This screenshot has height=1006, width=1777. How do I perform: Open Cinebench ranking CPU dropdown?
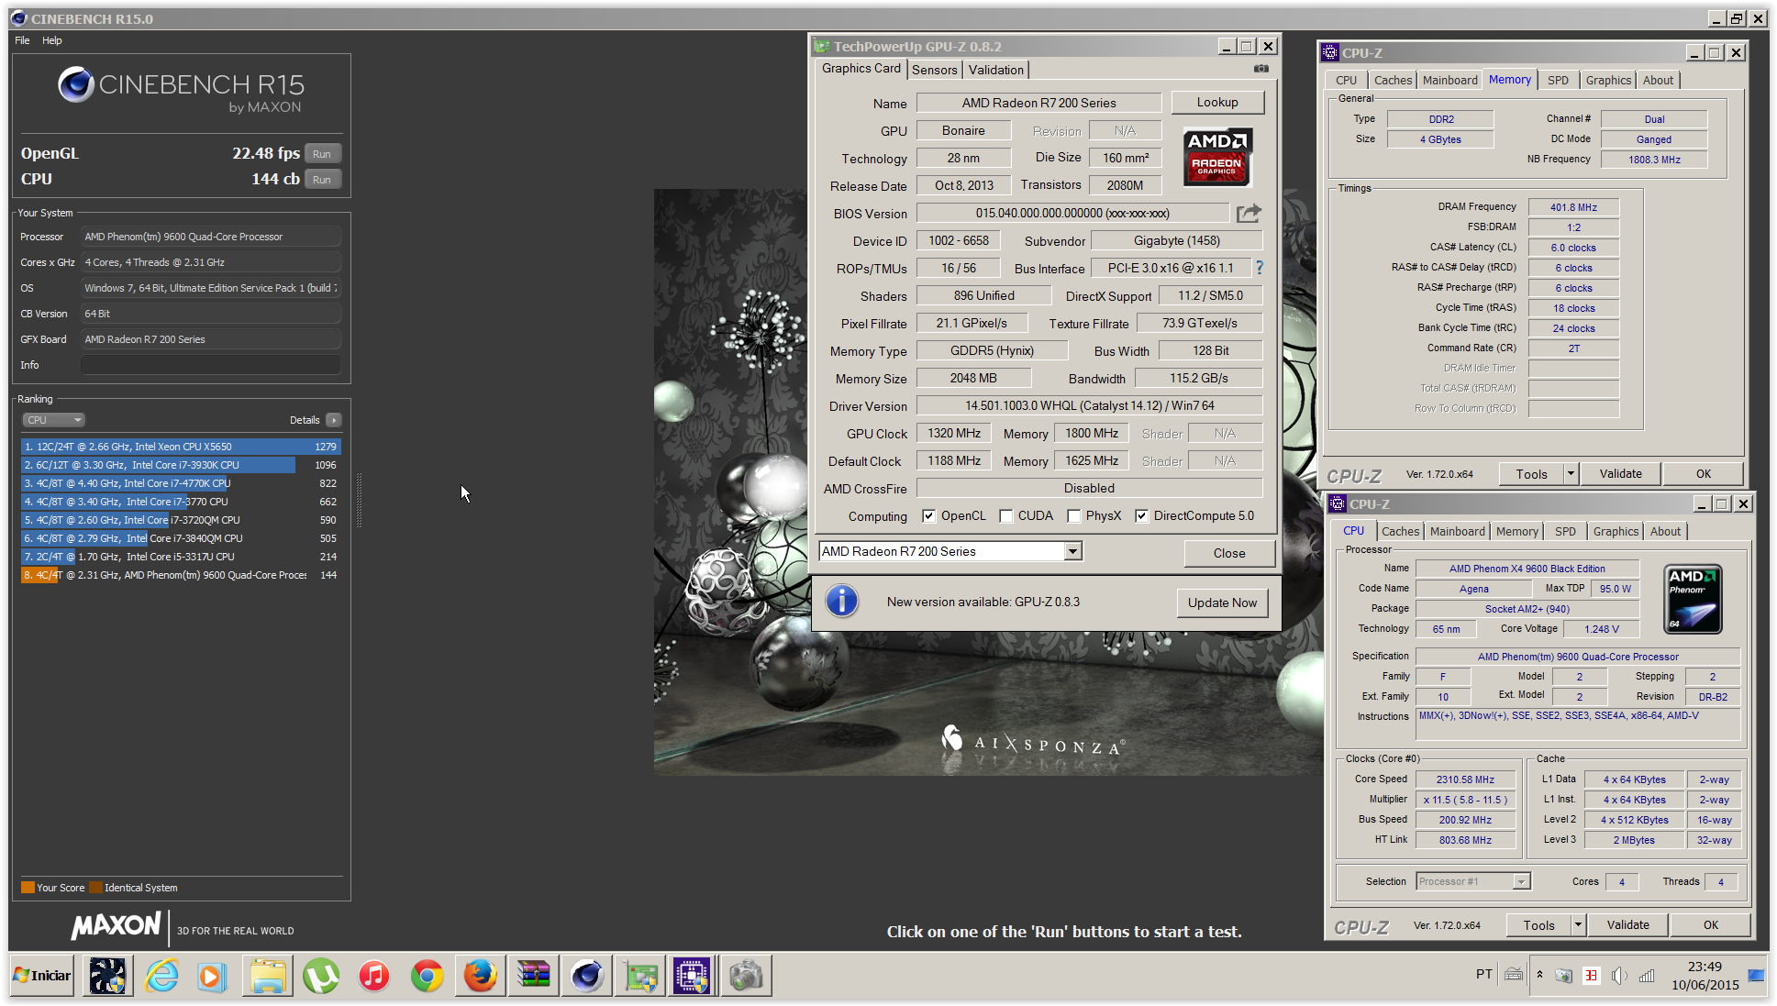[53, 420]
